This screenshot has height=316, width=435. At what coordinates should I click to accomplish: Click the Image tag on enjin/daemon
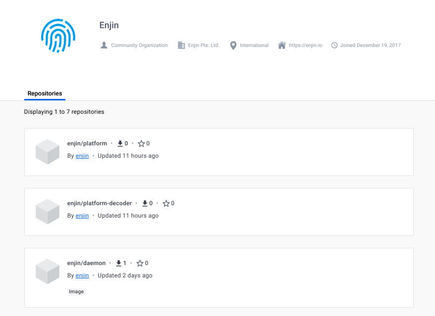tap(76, 292)
